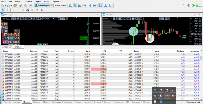Close the toolbox panel with the X
This screenshot has height=104, width=203.
pos(1,50)
